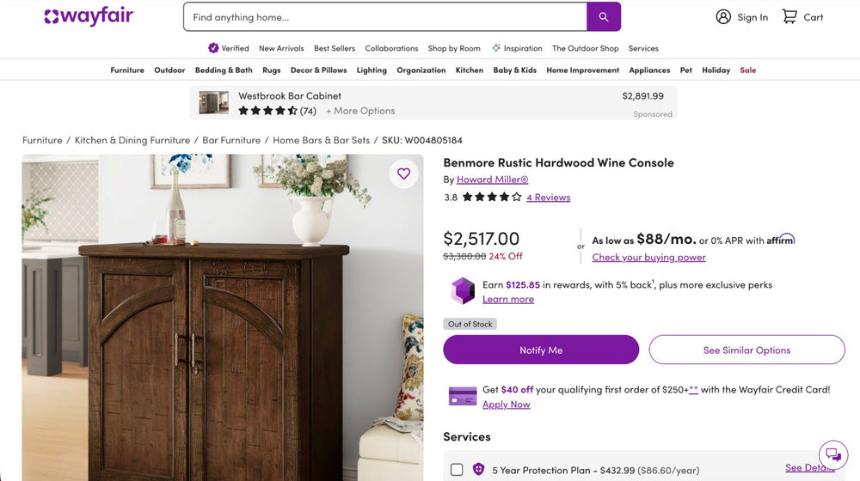
Task: Check the 5 Year Protection Plan box
Action: pos(457,470)
